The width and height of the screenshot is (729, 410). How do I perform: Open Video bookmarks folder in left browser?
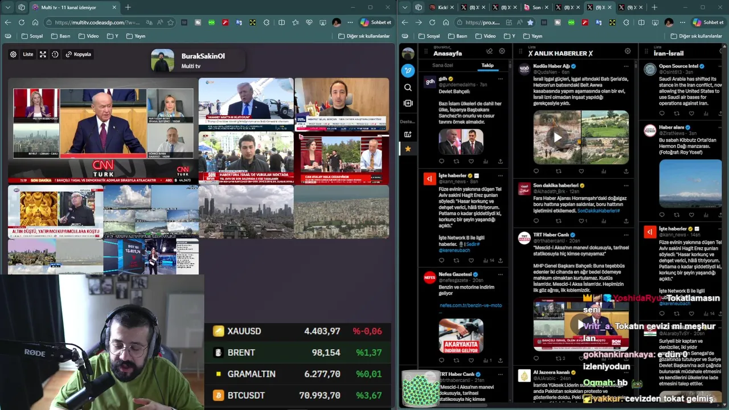[x=88, y=36]
